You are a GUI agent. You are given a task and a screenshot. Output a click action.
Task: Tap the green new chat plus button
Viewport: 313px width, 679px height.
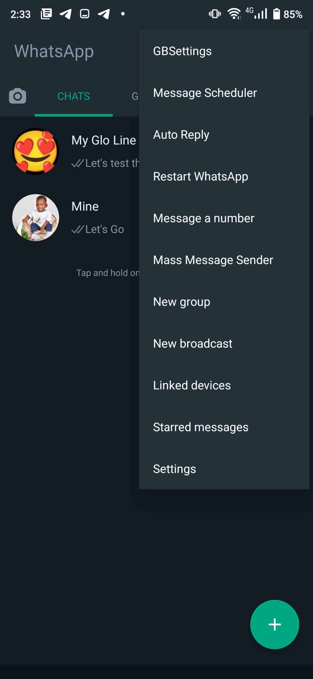coord(274,624)
